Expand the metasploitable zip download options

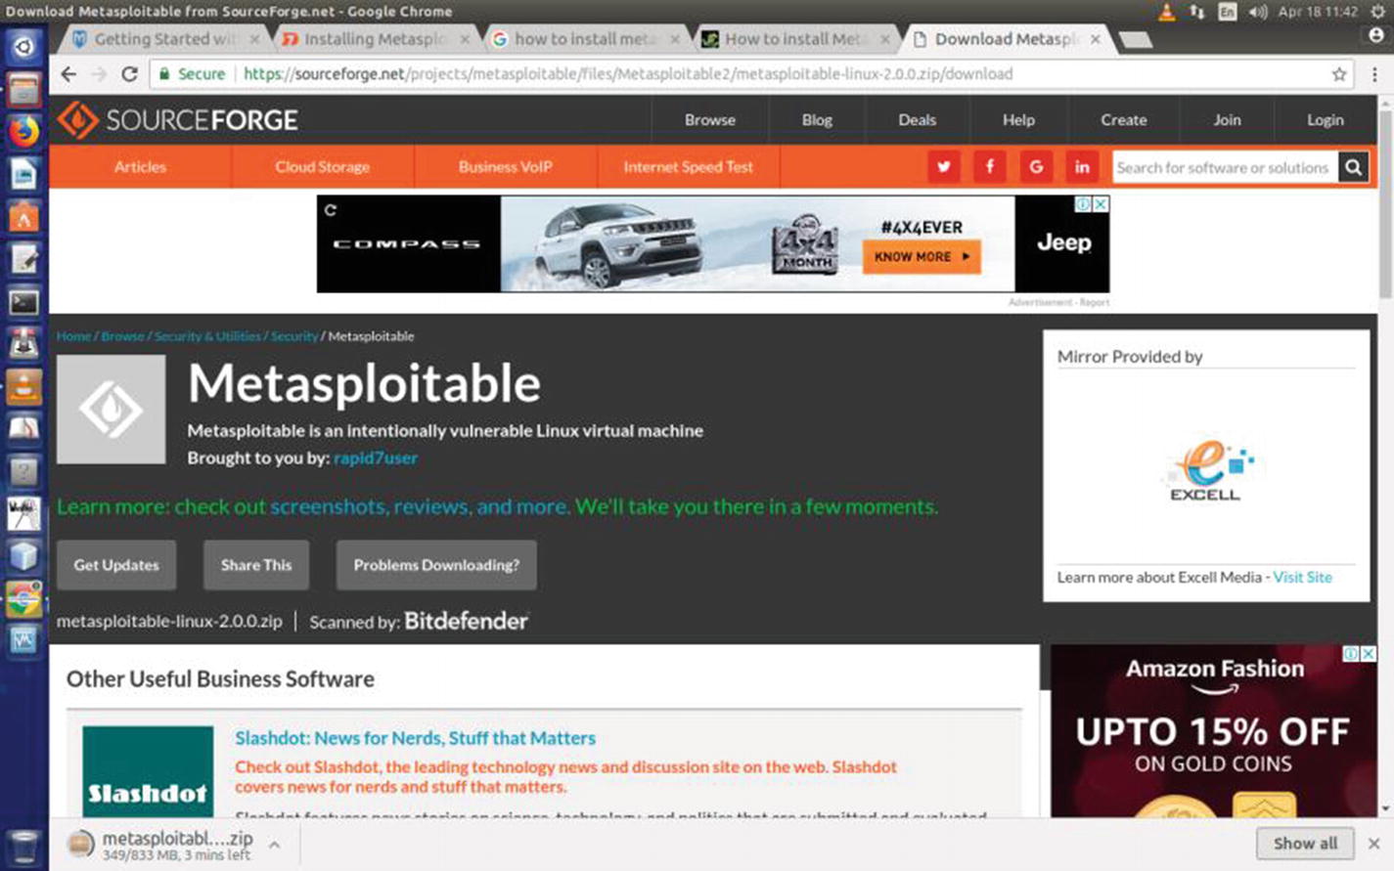275,845
